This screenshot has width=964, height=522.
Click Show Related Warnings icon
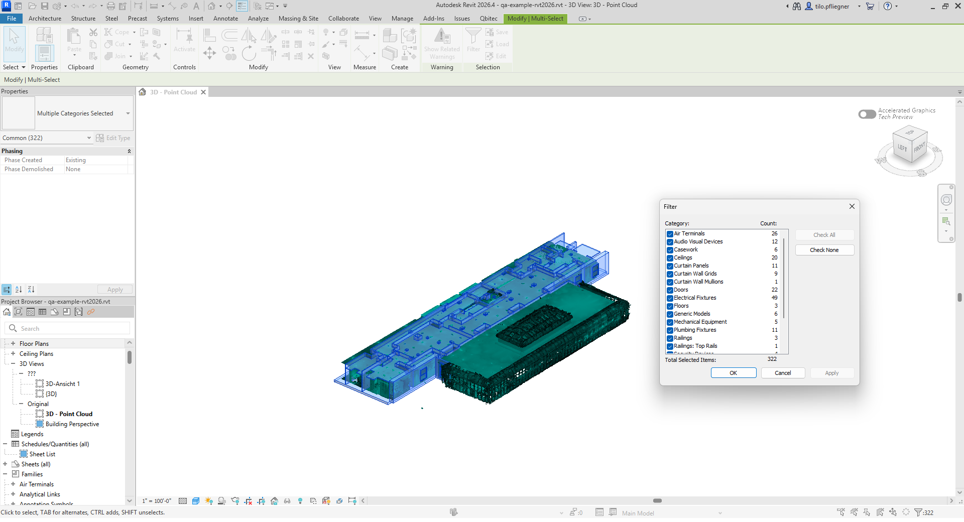[x=442, y=36]
